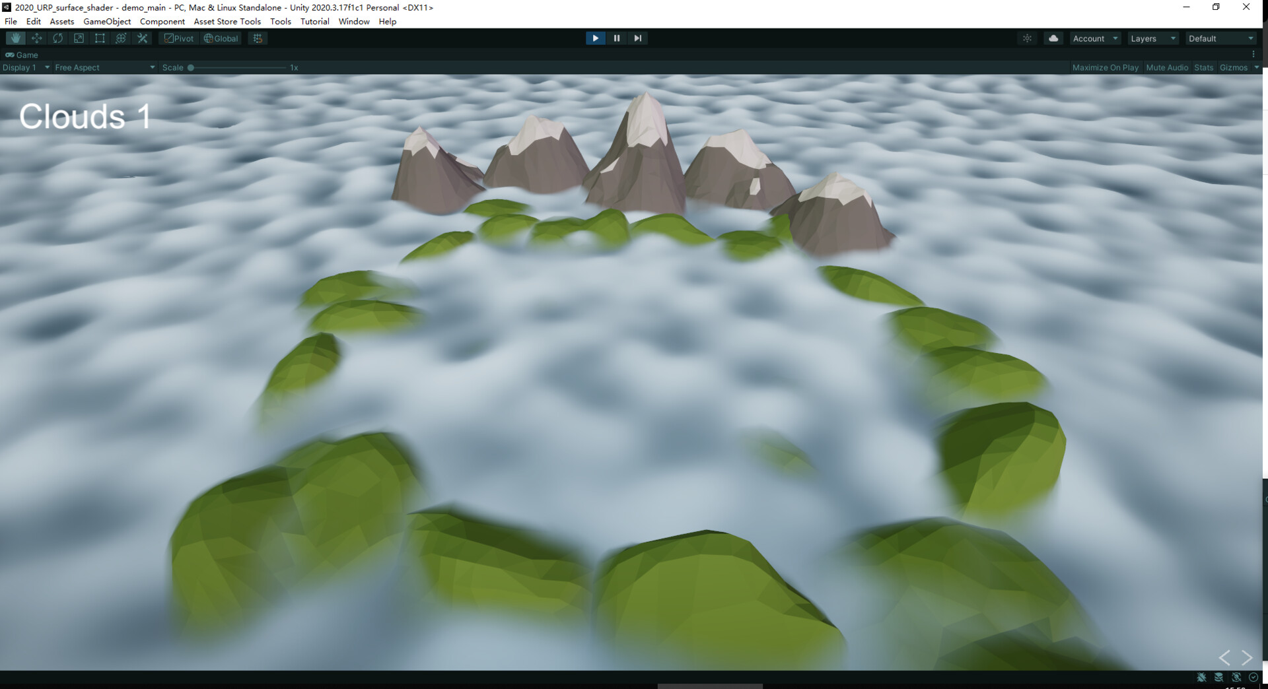
Task: Select the Hand tool in the toolbar
Action: pos(15,38)
